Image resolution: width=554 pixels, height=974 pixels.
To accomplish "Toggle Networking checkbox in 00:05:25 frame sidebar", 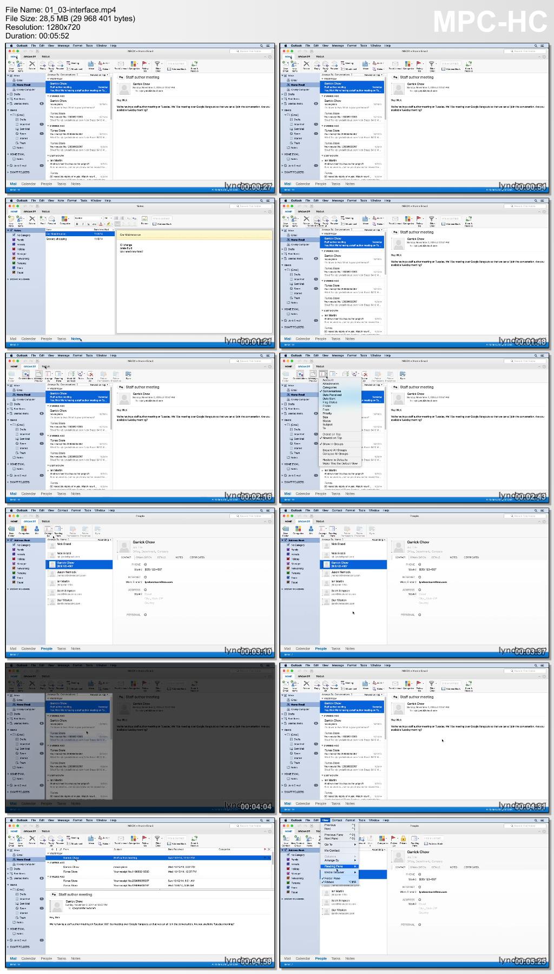I will [288, 878].
